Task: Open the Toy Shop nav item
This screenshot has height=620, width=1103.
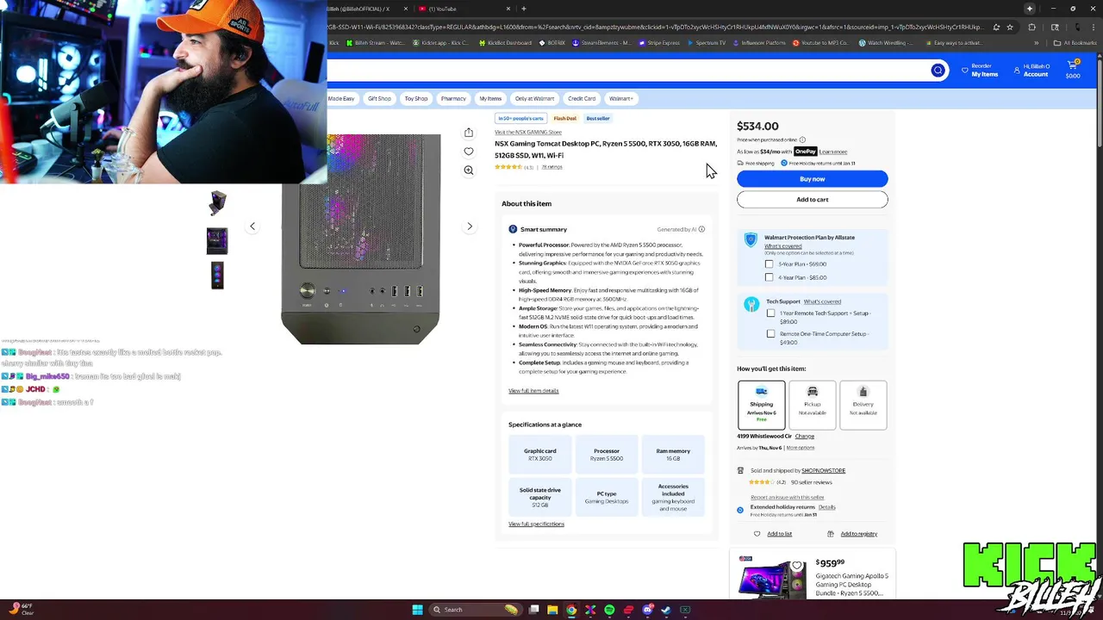Action: pyautogui.click(x=416, y=98)
